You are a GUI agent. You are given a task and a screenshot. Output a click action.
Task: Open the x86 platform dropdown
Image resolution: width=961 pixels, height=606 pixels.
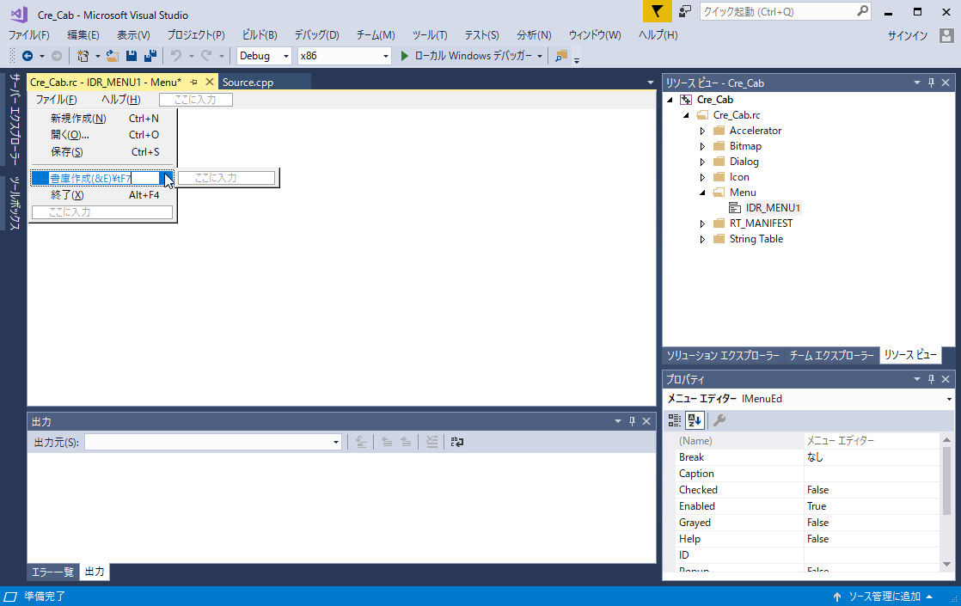(385, 56)
